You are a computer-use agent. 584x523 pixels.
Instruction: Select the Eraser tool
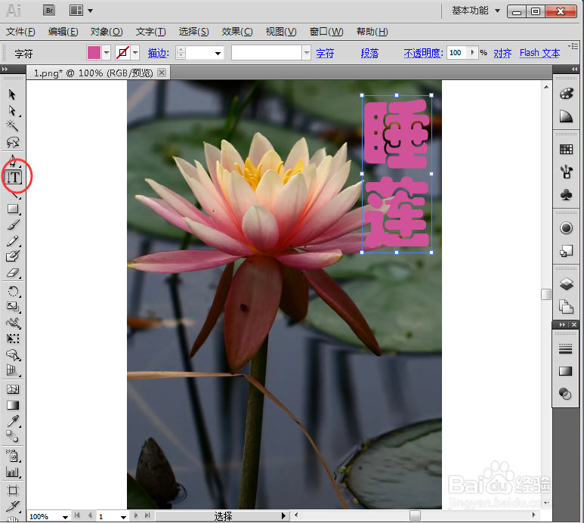click(x=13, y=273)
